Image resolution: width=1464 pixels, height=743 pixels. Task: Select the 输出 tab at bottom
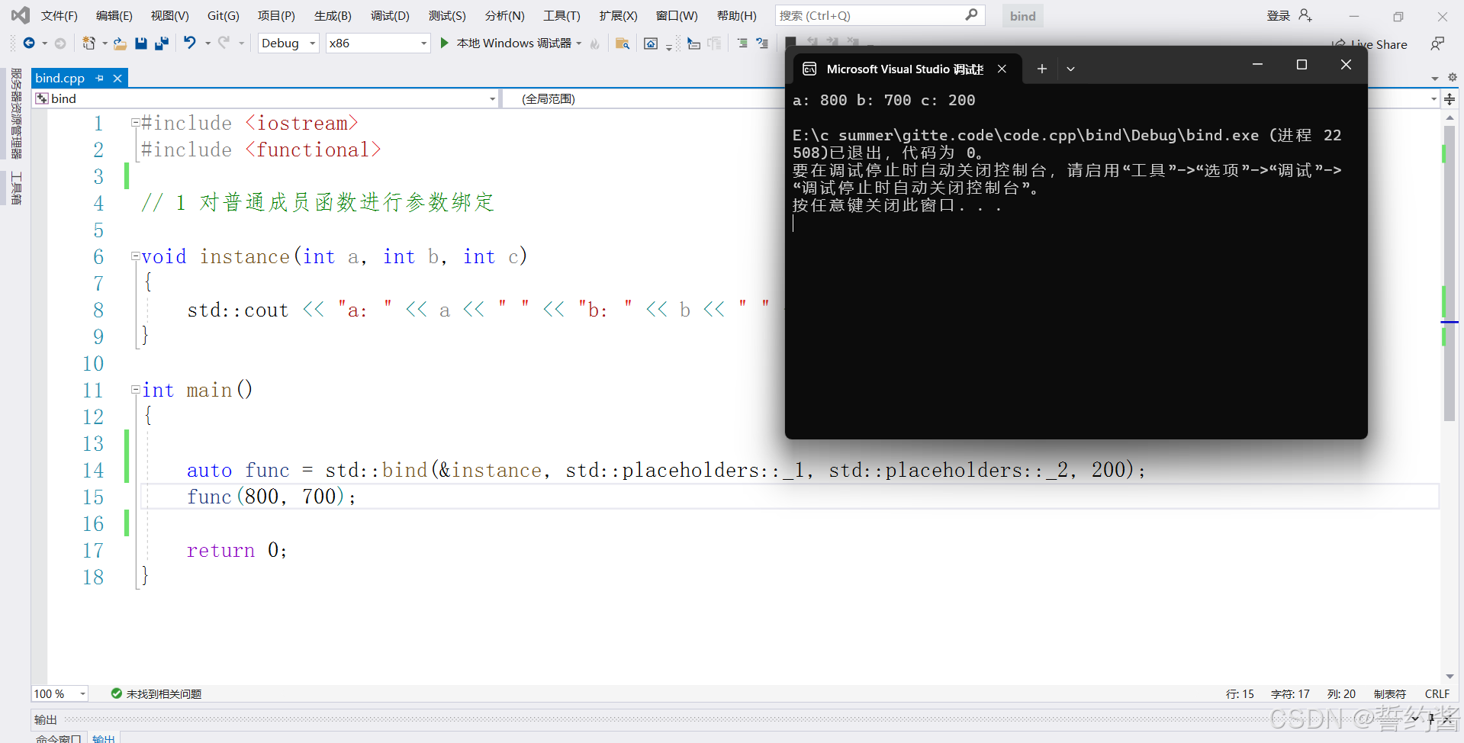(104, 738)
